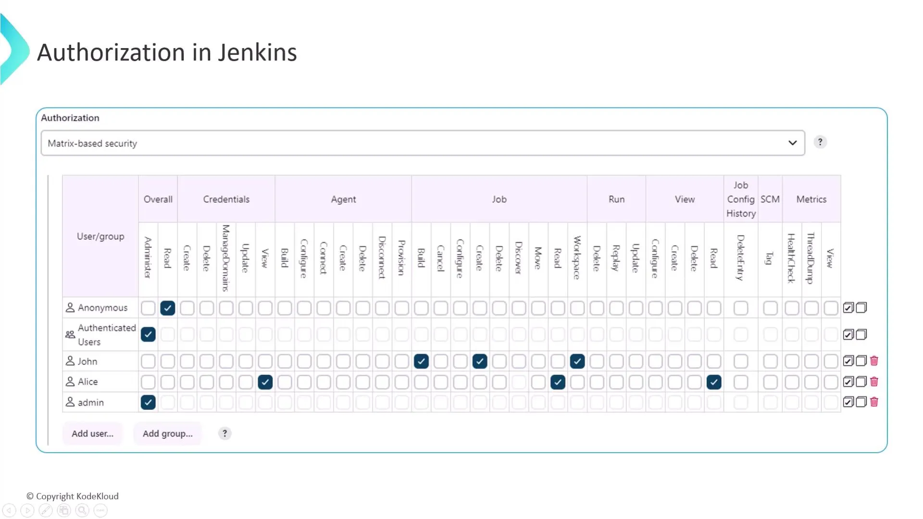Clear all permissions for Authenticated Users

click(861, 334)
